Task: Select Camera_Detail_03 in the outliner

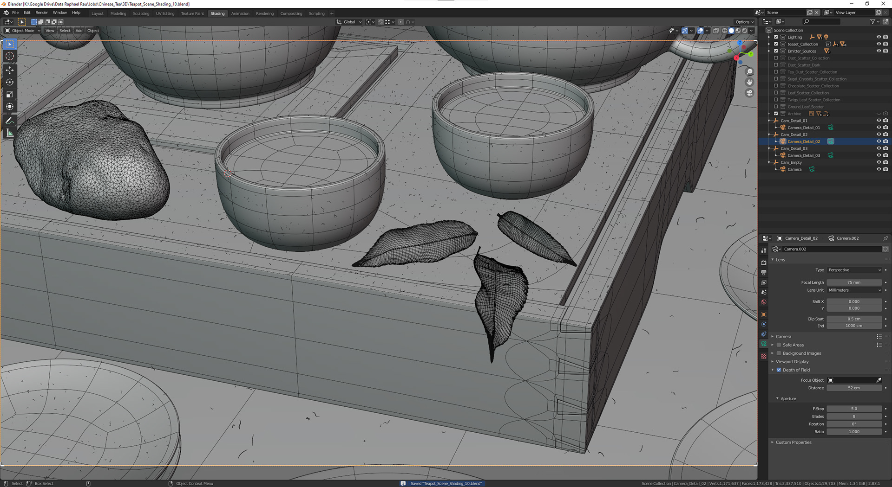Action: pos(803,155)
